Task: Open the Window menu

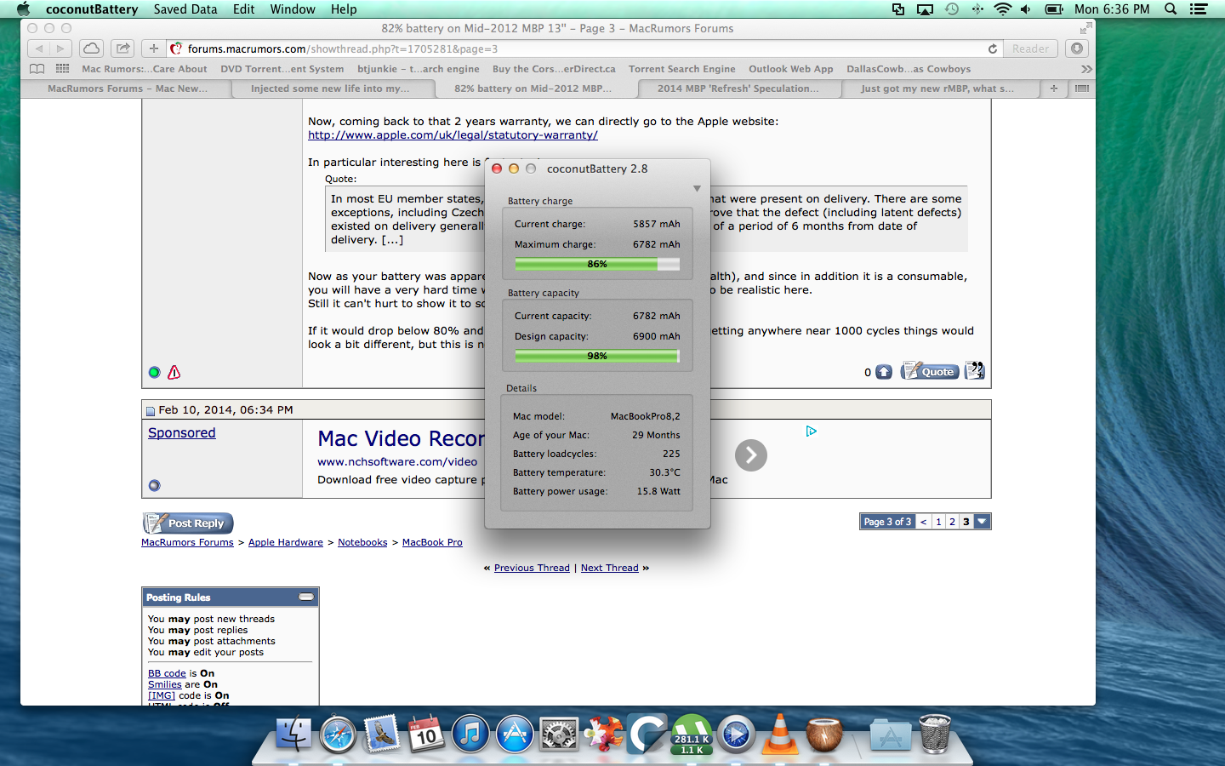Action: [293, 9]
